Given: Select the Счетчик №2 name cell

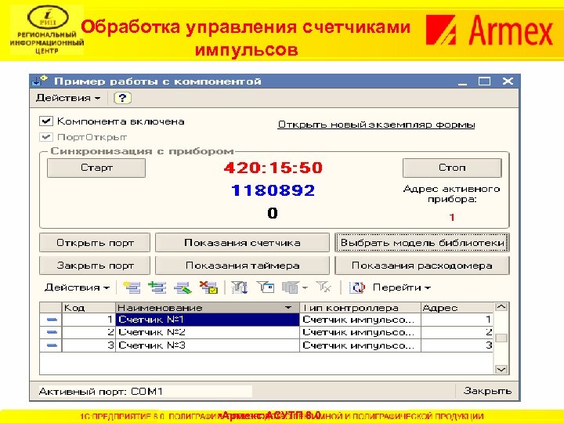Looking at the screenshot, I should tap(207, 332).
